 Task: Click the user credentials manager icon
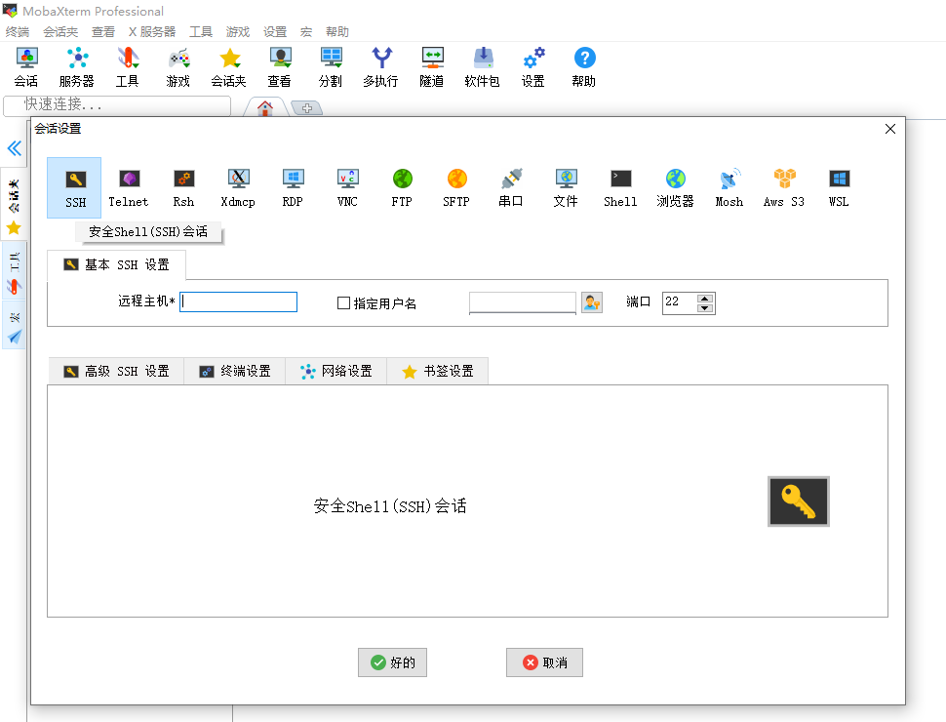click(x=592, y=301)
